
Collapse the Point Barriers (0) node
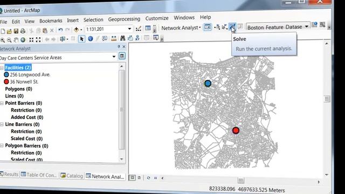coord(2,103)
